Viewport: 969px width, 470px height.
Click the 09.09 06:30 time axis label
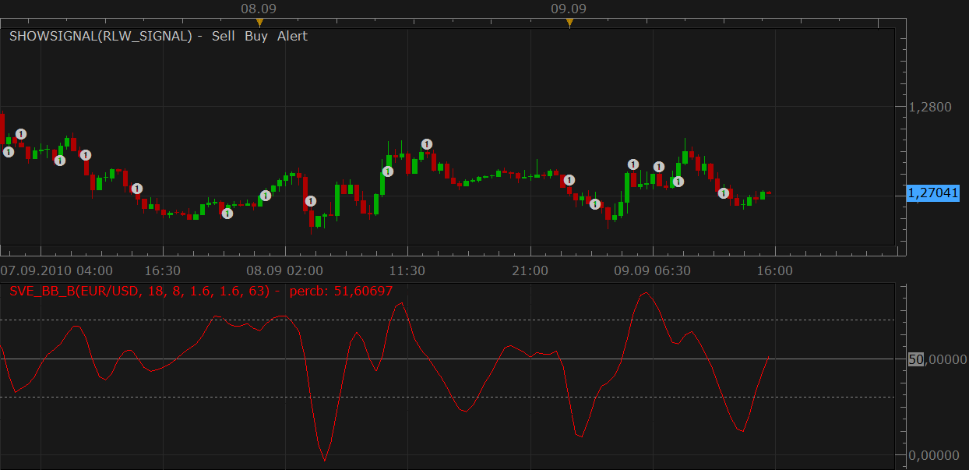point(652,270)
